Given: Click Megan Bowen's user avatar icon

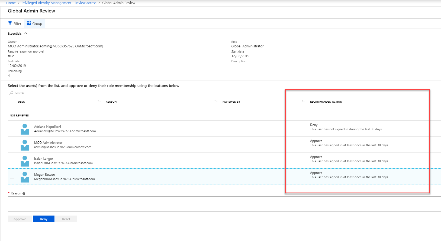Looking at the screenshot, I should tap(25, 177).
